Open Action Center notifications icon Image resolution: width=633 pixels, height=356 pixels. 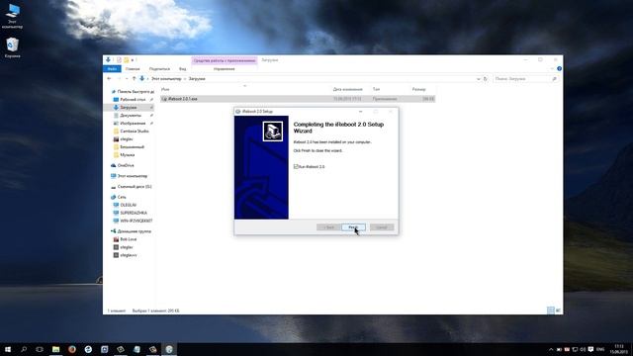point(590,349)
